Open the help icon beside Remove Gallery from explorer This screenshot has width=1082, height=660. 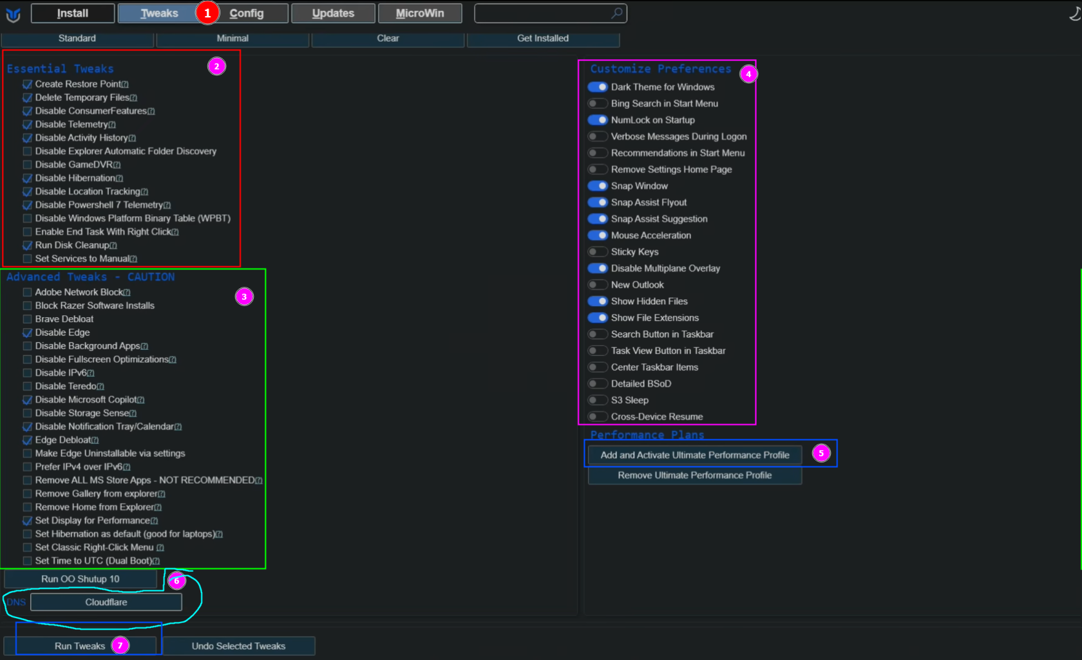click(162, 494)
